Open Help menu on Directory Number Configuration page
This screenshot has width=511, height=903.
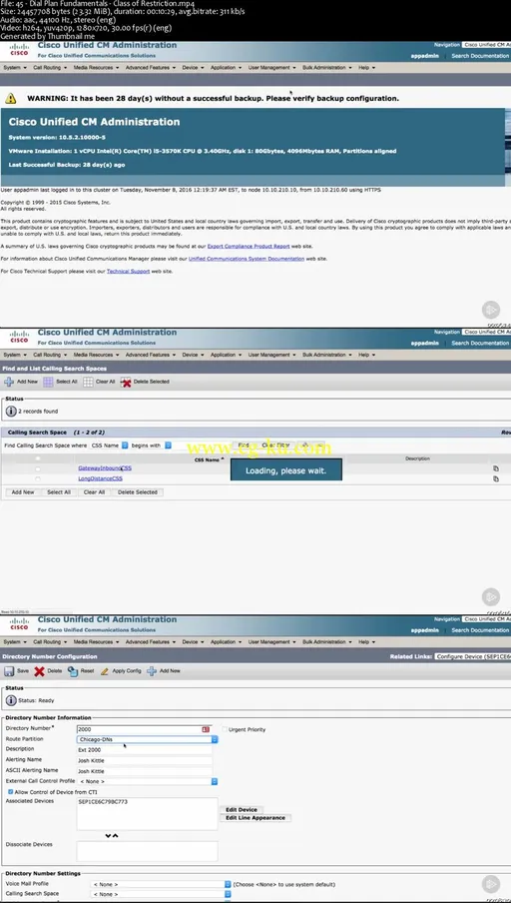click(x=366, y=641)
